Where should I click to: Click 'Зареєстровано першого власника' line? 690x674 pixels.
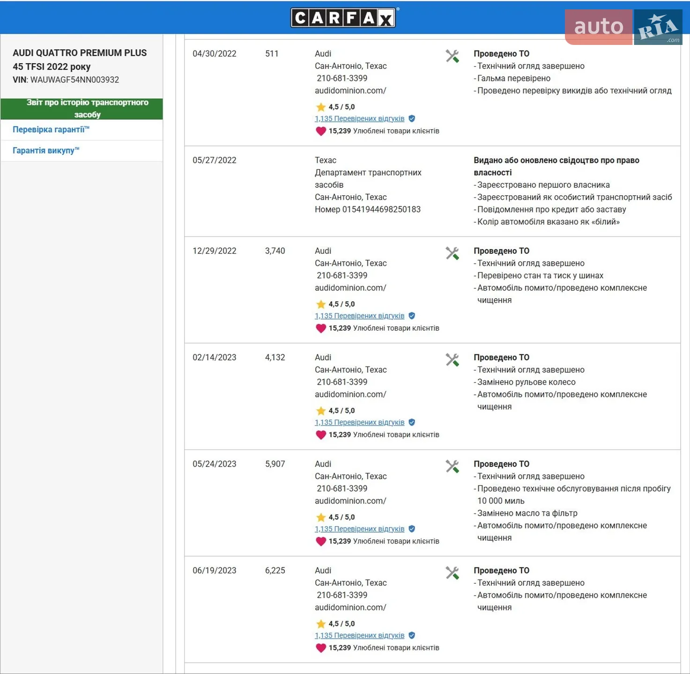tap(543, 185)
